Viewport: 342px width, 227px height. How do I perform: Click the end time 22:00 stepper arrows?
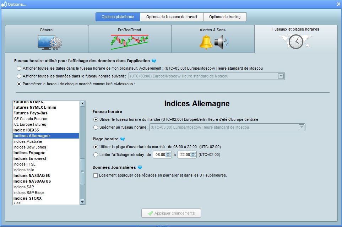[x=193, y=155]
